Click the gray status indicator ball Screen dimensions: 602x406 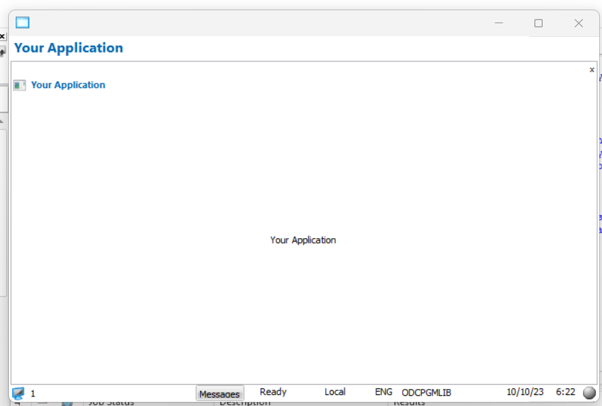[589, 392]
